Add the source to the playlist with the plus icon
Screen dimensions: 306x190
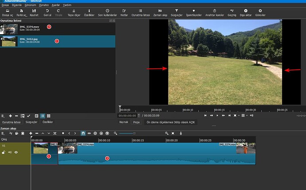pyautogui.click(x=10, y=116)
